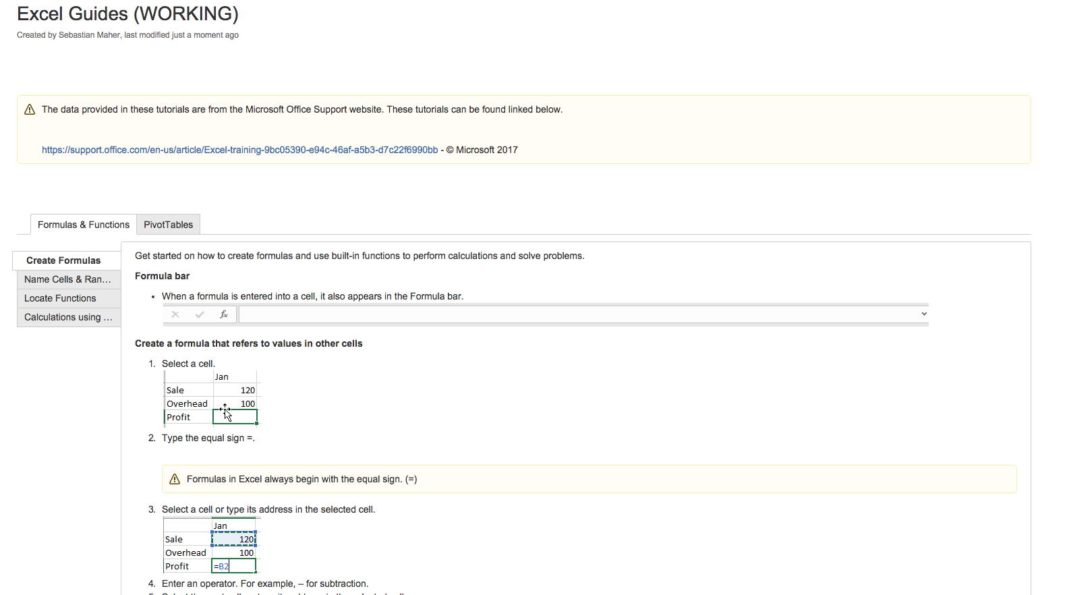Click the intro sentence starting 'Get started on how'
The width and height of the screenshot is (1069, 595).
point(359,256)
